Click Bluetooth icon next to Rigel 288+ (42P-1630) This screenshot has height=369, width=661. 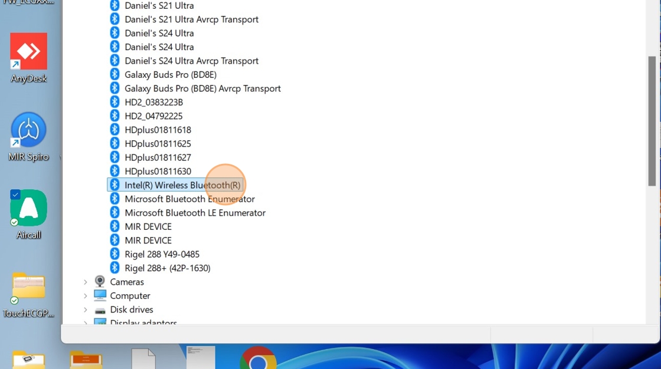114,268
